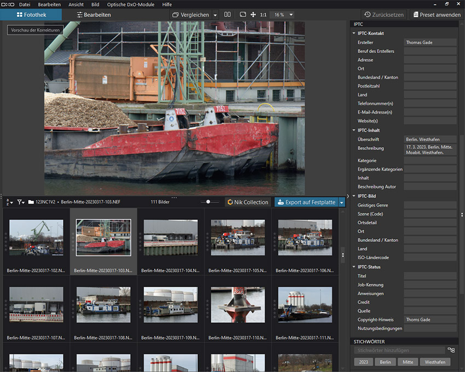
Task: Open the Hilfe menu
Action: coord(167,4)
